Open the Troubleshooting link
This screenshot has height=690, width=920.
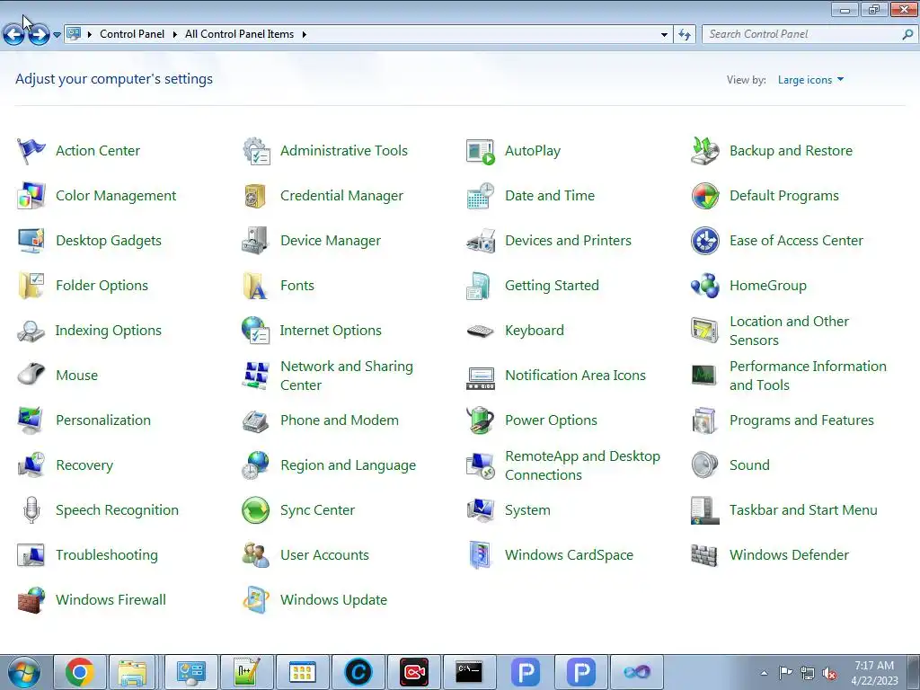[x=107, y=555]
